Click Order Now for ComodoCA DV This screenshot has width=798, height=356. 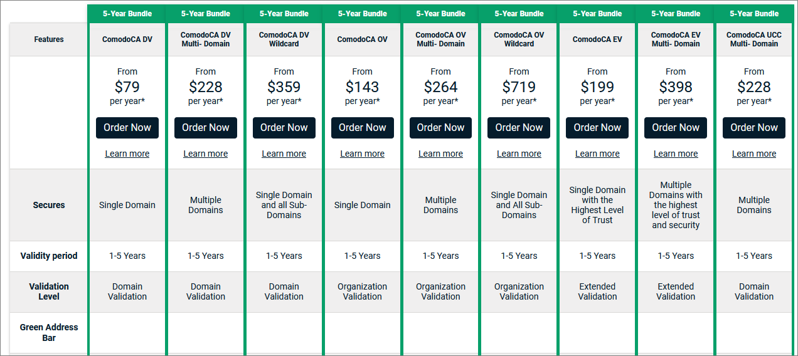coord(127,127)
